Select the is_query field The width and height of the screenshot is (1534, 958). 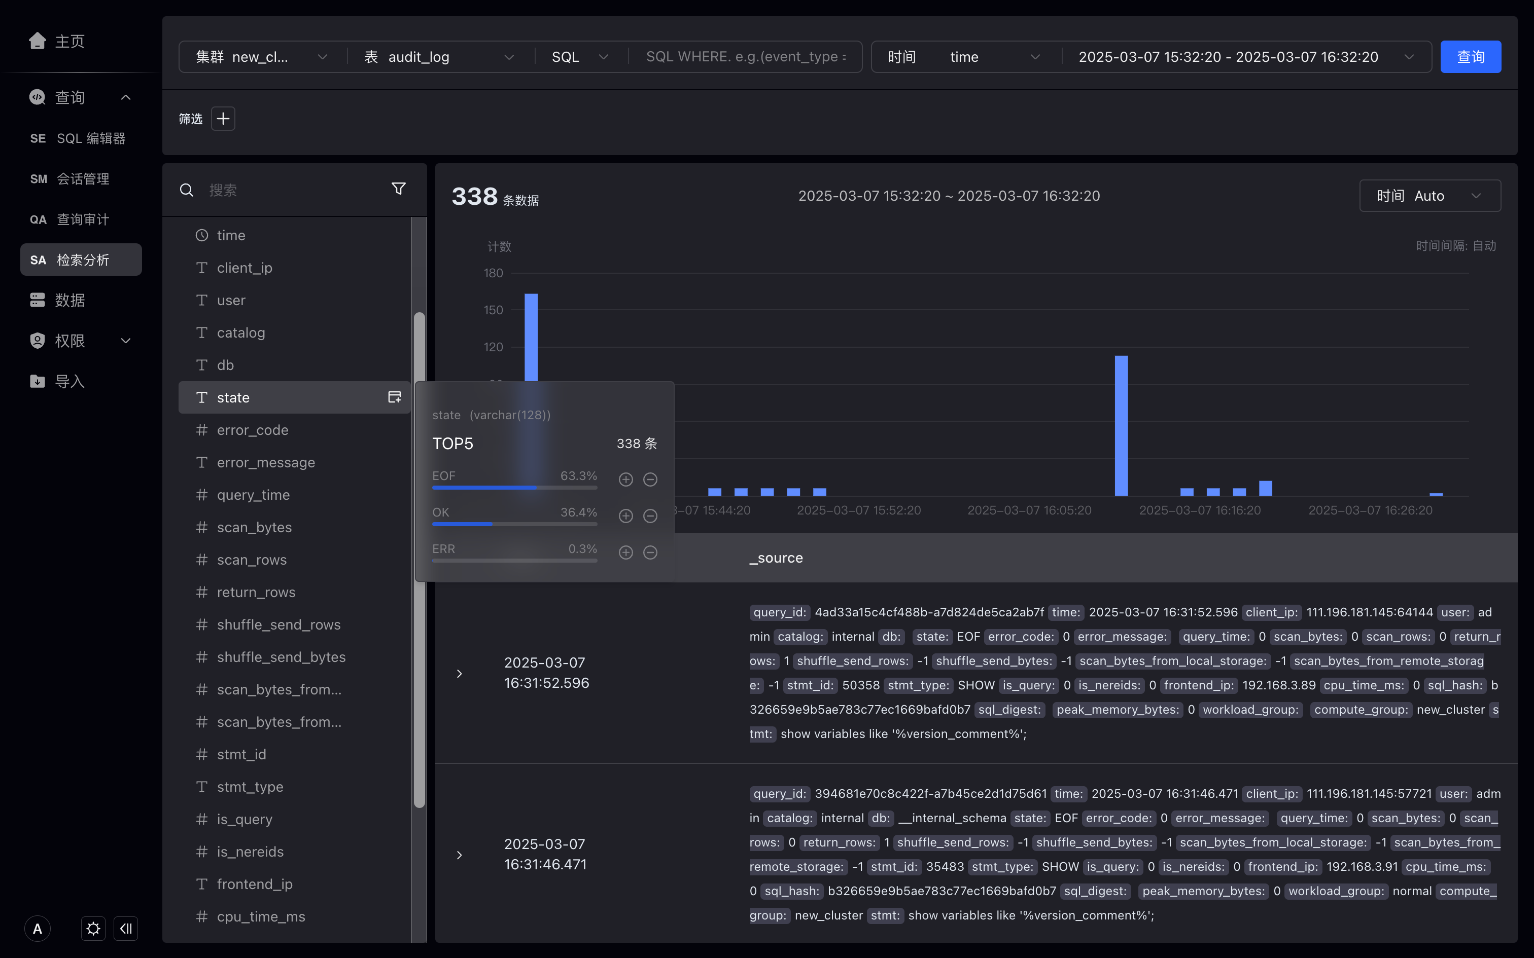click(295, 819)
